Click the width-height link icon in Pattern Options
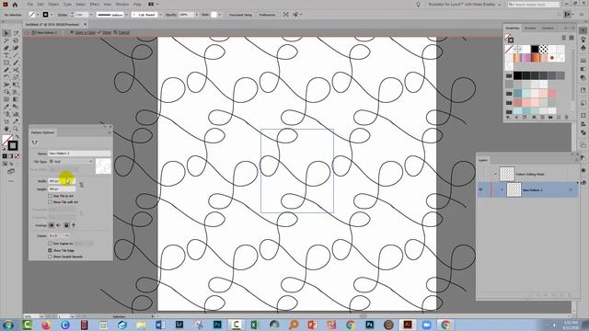This screenshot has height=331, width=589. point(82,185)
